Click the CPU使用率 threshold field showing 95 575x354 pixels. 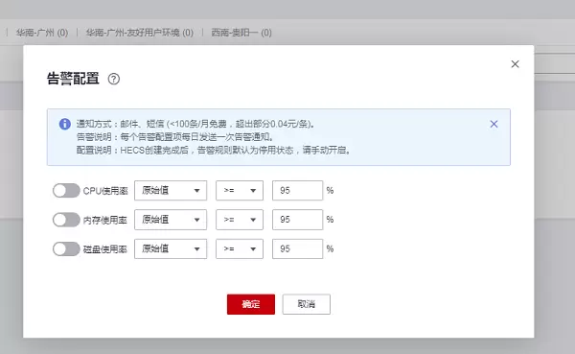[x=297, y=190]
